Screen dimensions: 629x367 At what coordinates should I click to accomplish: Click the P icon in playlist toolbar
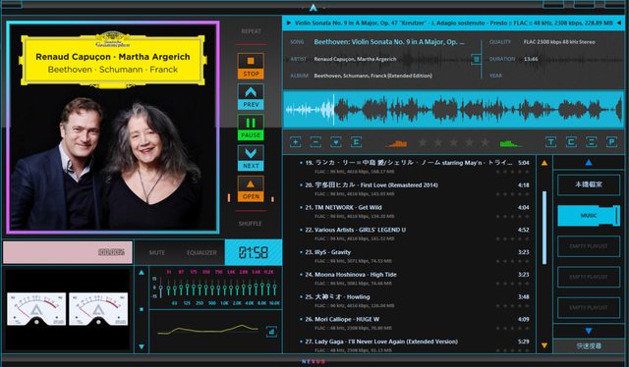click(x=611, y=142)
